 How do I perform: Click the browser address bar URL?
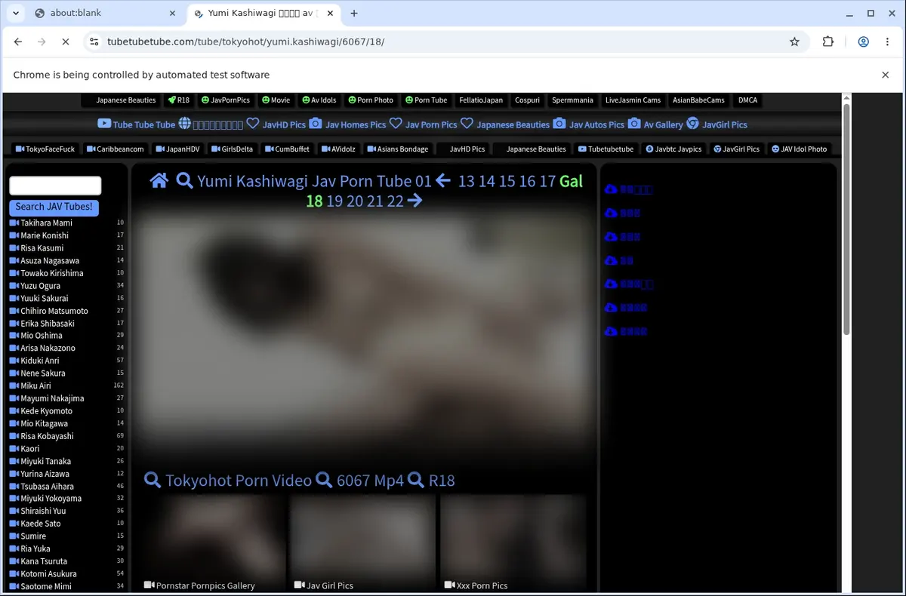click(245, 42)
